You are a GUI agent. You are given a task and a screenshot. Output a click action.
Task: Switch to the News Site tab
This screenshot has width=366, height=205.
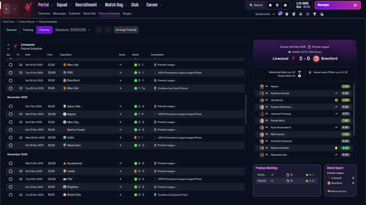[x=89, y=13]
